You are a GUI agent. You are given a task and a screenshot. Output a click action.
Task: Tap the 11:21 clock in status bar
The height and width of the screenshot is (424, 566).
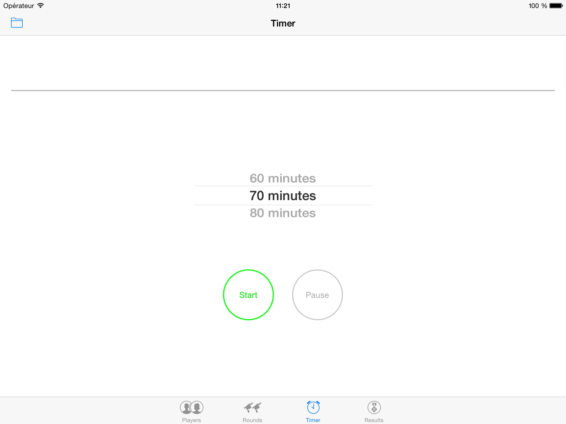(x=283, y=6)
